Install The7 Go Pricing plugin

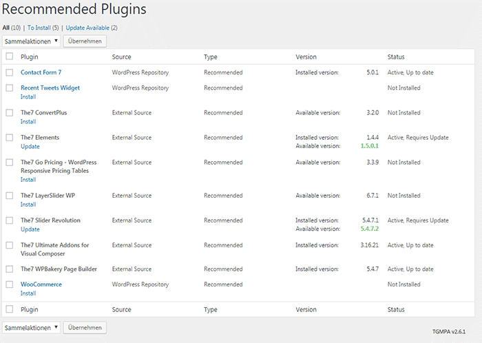(x=28, y=180)
